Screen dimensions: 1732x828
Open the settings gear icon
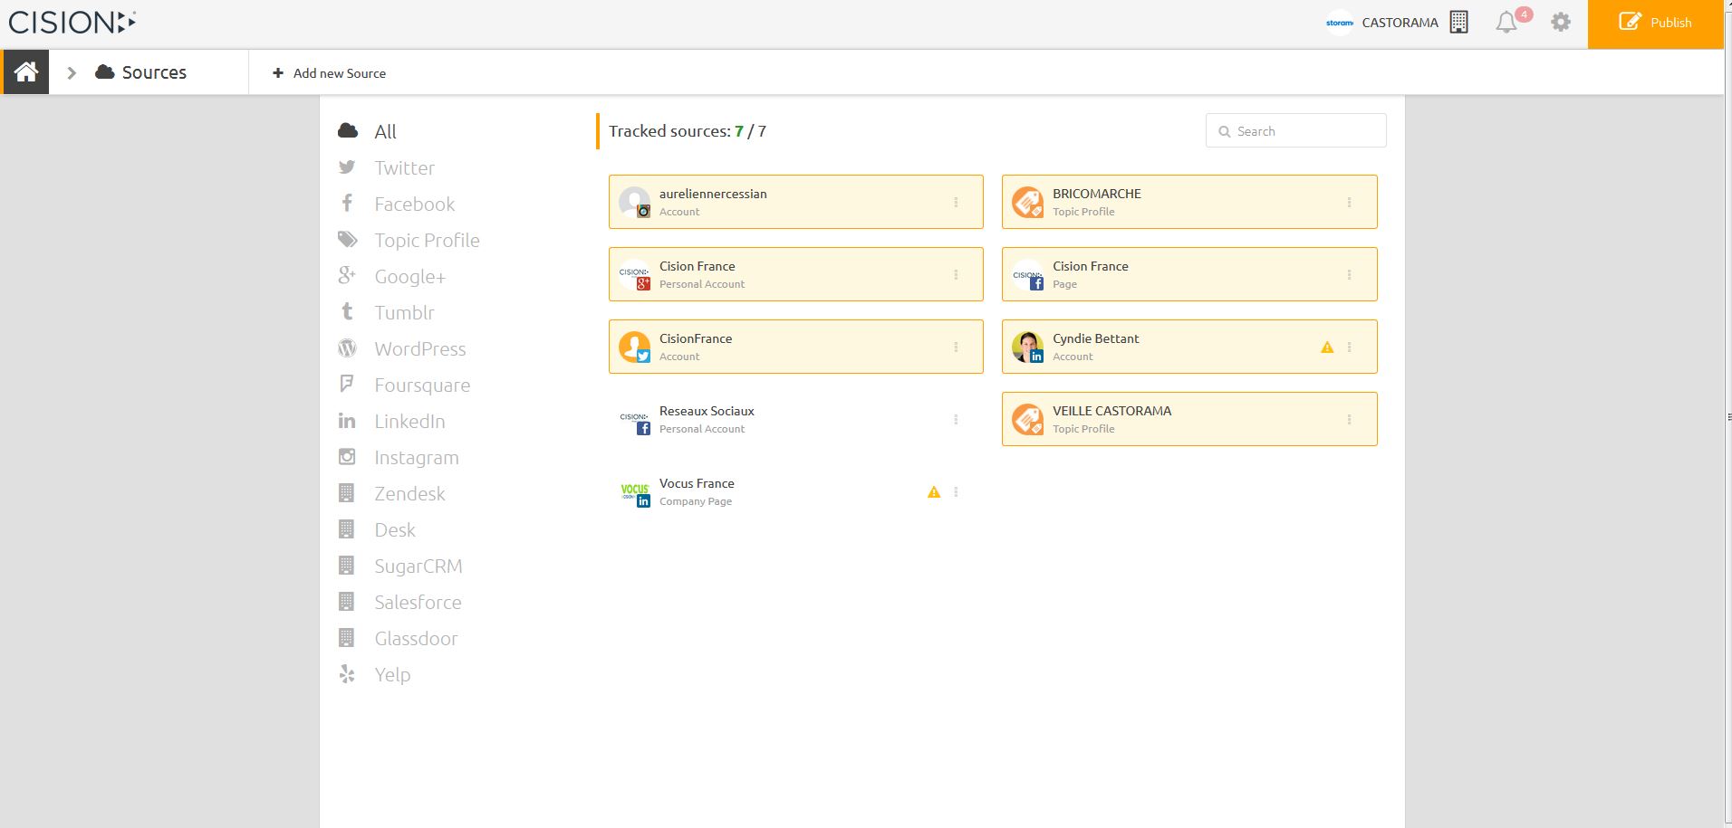click(x=1560, y=23)
